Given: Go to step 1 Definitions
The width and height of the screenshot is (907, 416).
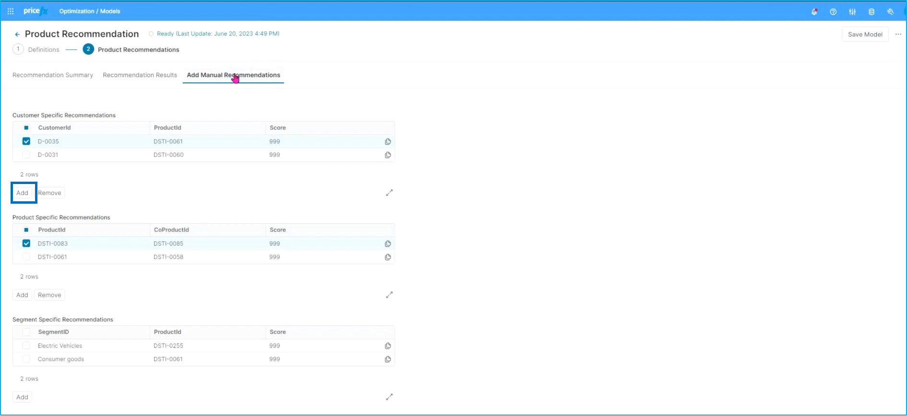Looking at the screenshot, I should tap(36, 49).
